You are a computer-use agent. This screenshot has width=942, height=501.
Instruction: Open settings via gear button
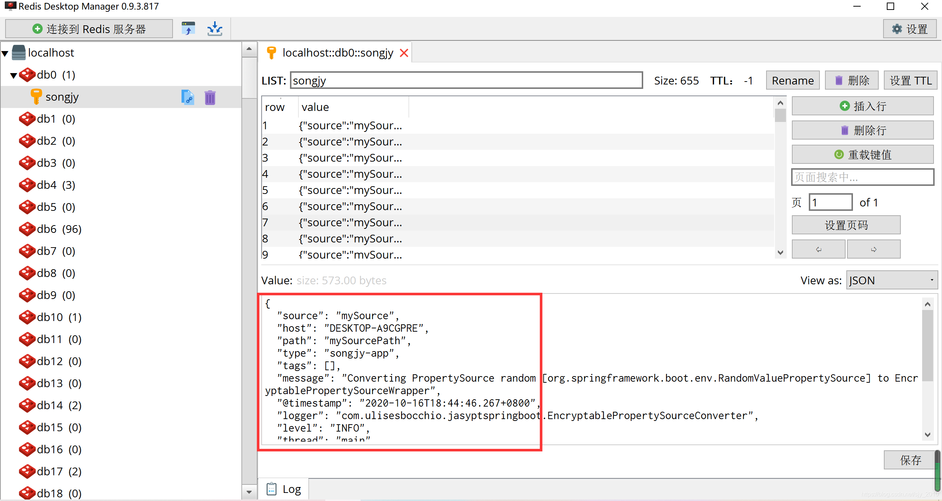click(910, 29)
